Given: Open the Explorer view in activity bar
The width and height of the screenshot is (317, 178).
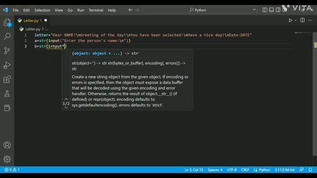Looking at the screenshot, I should pos(7,22).
